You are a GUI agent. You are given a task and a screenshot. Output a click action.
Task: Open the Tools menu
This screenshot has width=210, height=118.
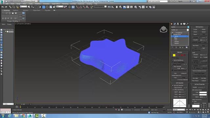coord(12,4)
